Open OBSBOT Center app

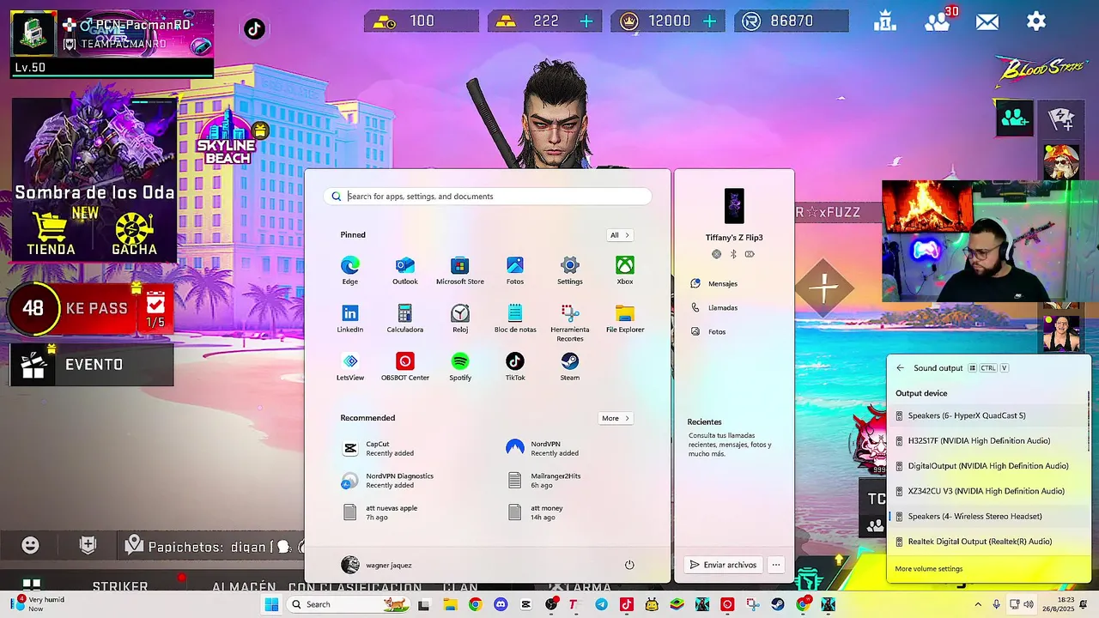404,367
